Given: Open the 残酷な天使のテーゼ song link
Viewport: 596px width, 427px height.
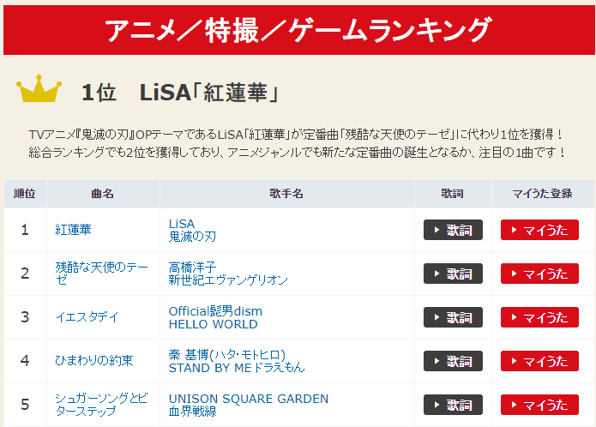Looking at the screenshot, I should pyautogui.click(x=101, y=274).
